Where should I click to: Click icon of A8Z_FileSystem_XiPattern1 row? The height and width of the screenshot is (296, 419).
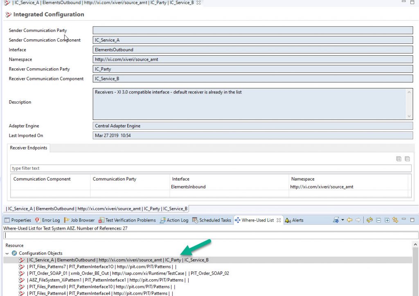[22, 280]
